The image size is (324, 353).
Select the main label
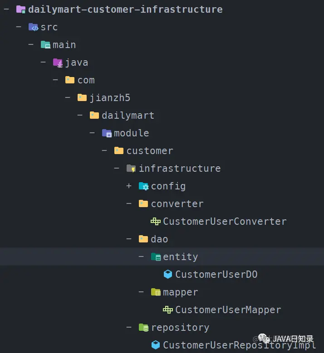(x=64, y=45)
